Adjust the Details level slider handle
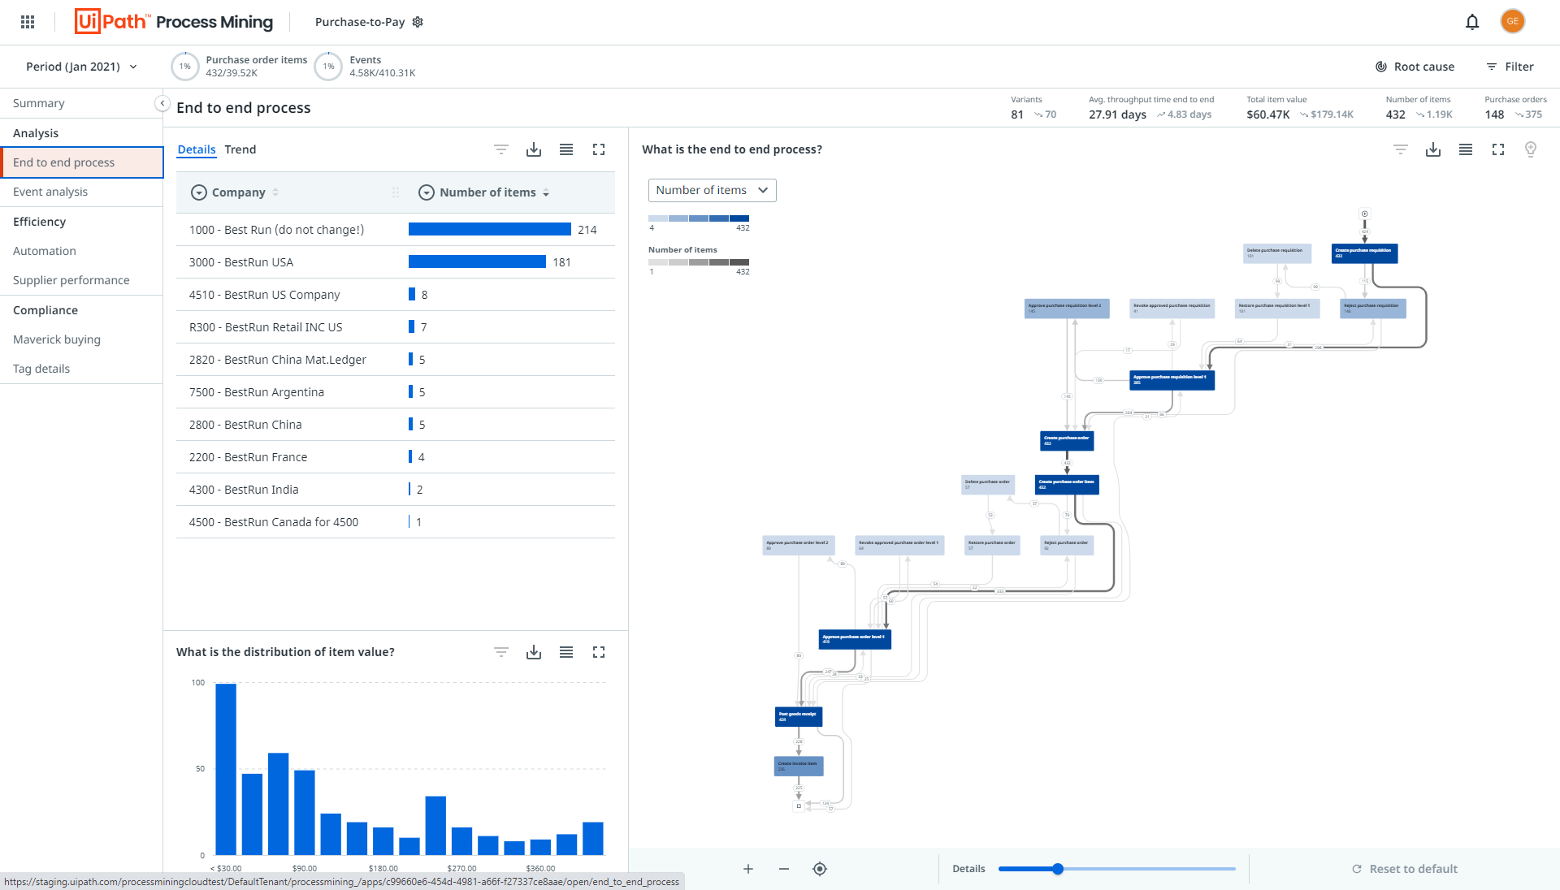This screenshot has height=890, width=1560. (1058, 869)
